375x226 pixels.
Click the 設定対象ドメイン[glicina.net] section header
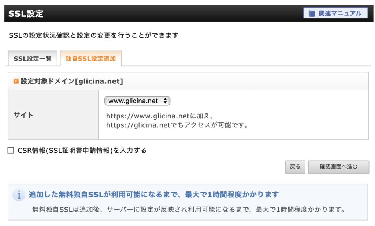coord(72,81)
